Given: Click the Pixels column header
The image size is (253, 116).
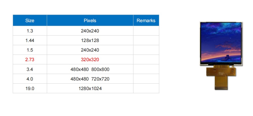Looking at the screenshot, I should pyautogui.click(x=90, y=21).
